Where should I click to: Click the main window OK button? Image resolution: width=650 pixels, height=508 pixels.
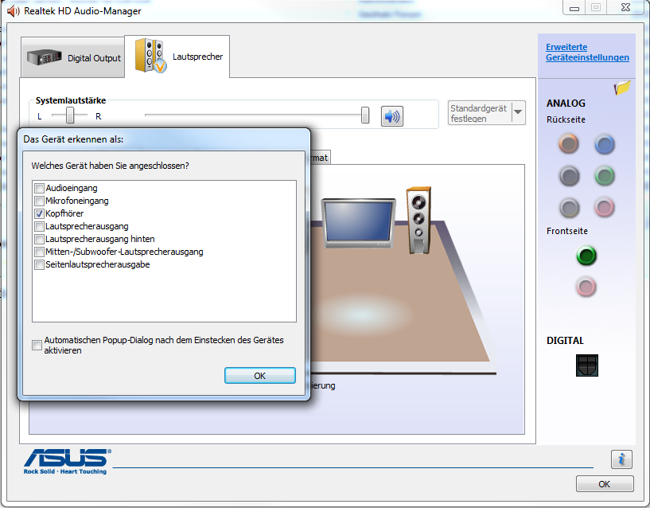[x=605, y=484]
